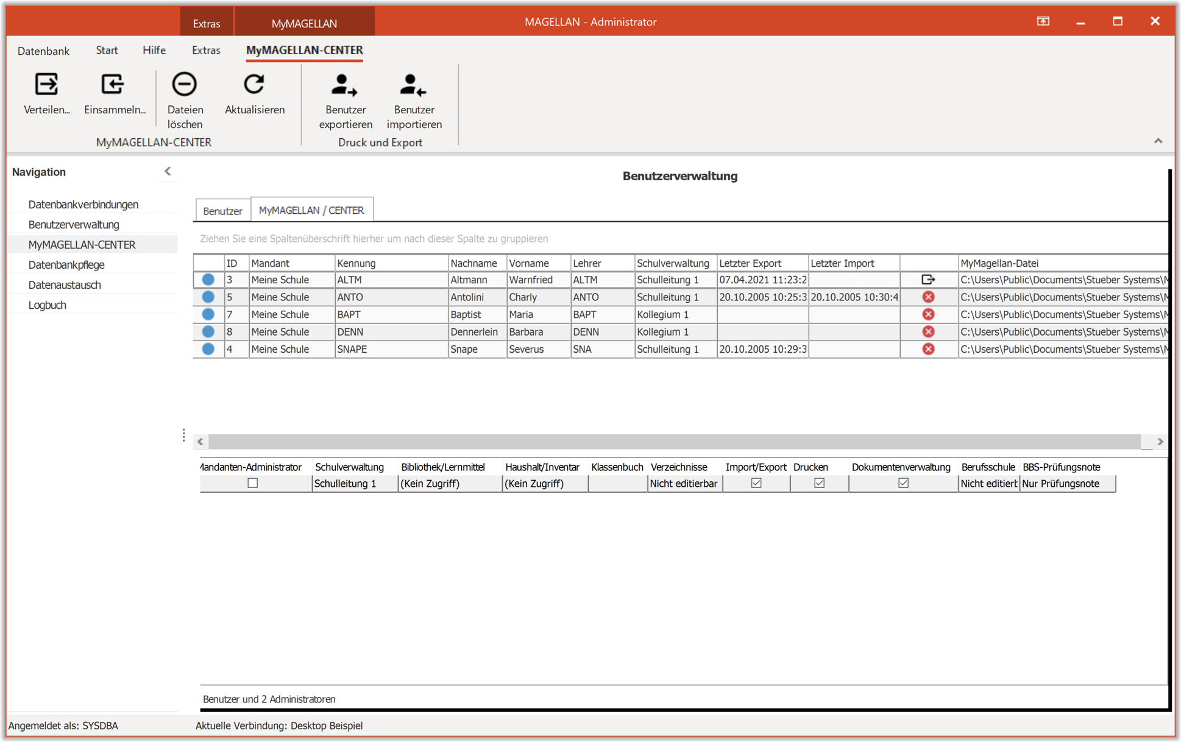Collapse the ribbon with the up chevron
The width and height of the screenshot is (1181, 742).
click(x=1158, y=141)
